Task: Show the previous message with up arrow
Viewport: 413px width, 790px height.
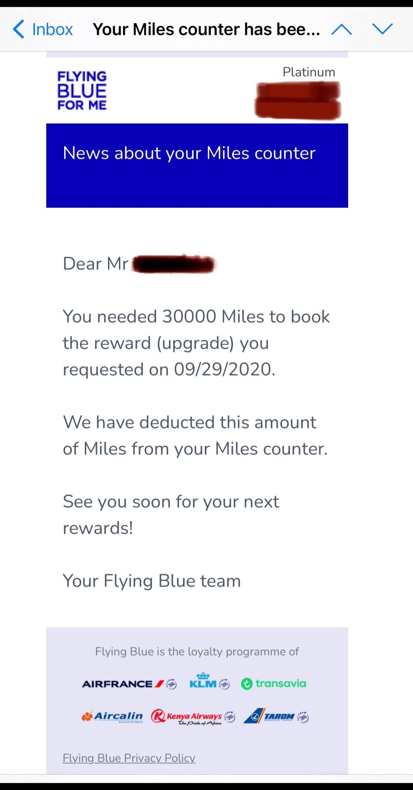Action: pyautogui.click(x=342, y=29)
